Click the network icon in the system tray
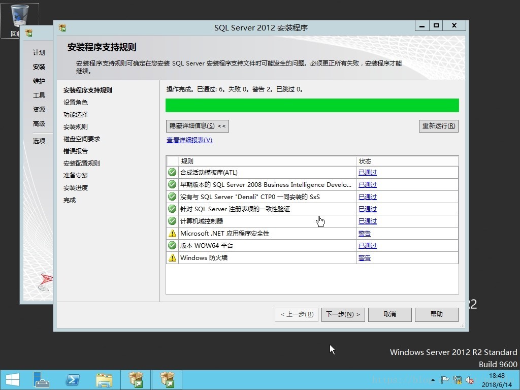Image resolution: width=520 pixels, height=390 pixels. 458,380
